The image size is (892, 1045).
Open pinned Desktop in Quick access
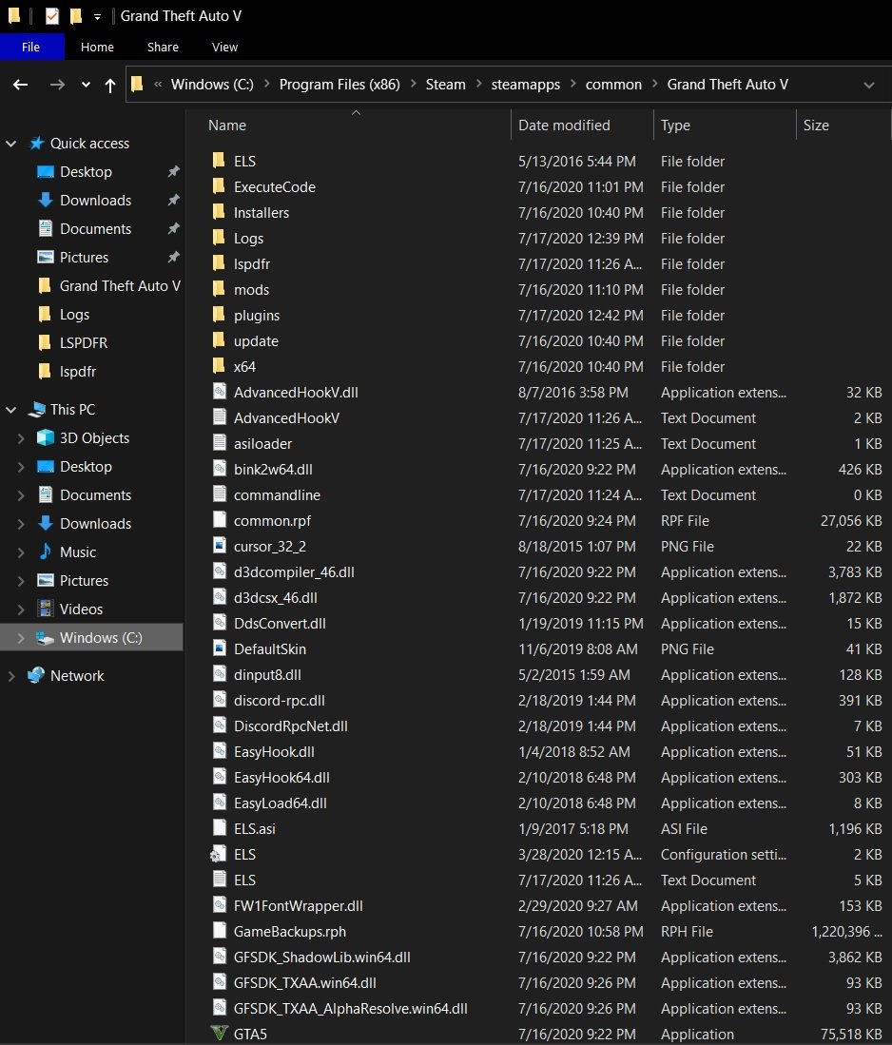86,171
